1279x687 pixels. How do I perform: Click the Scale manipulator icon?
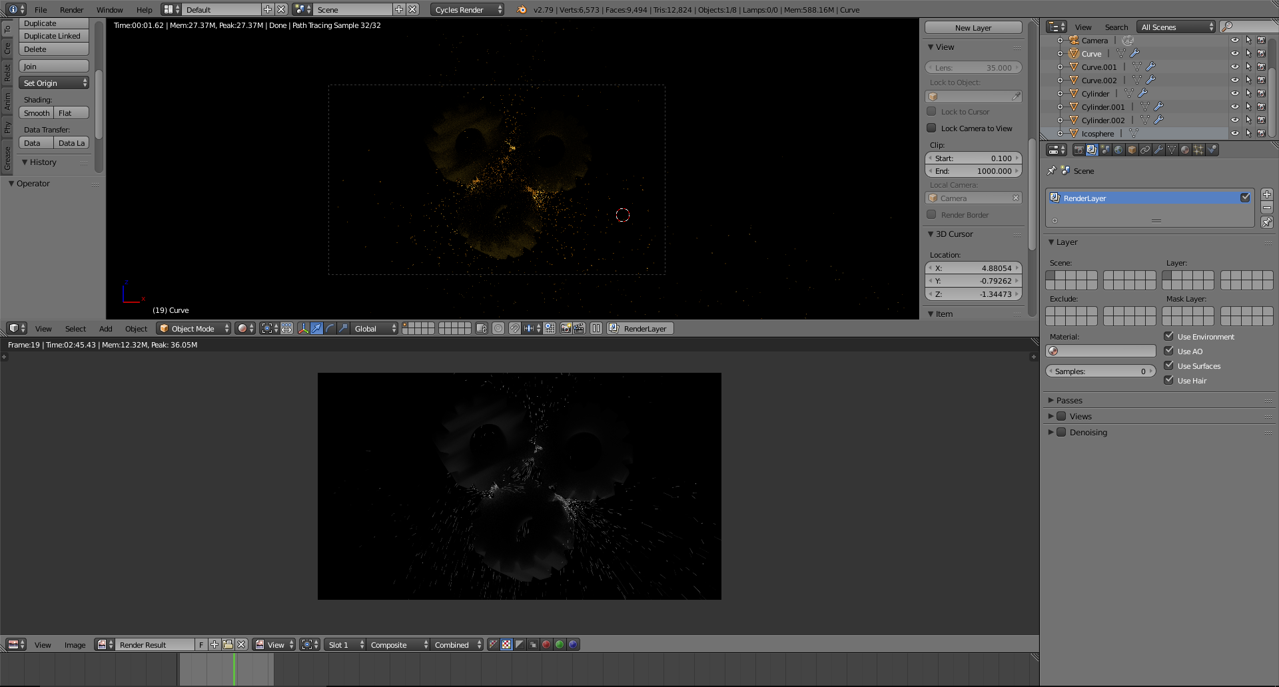point(343,328)
